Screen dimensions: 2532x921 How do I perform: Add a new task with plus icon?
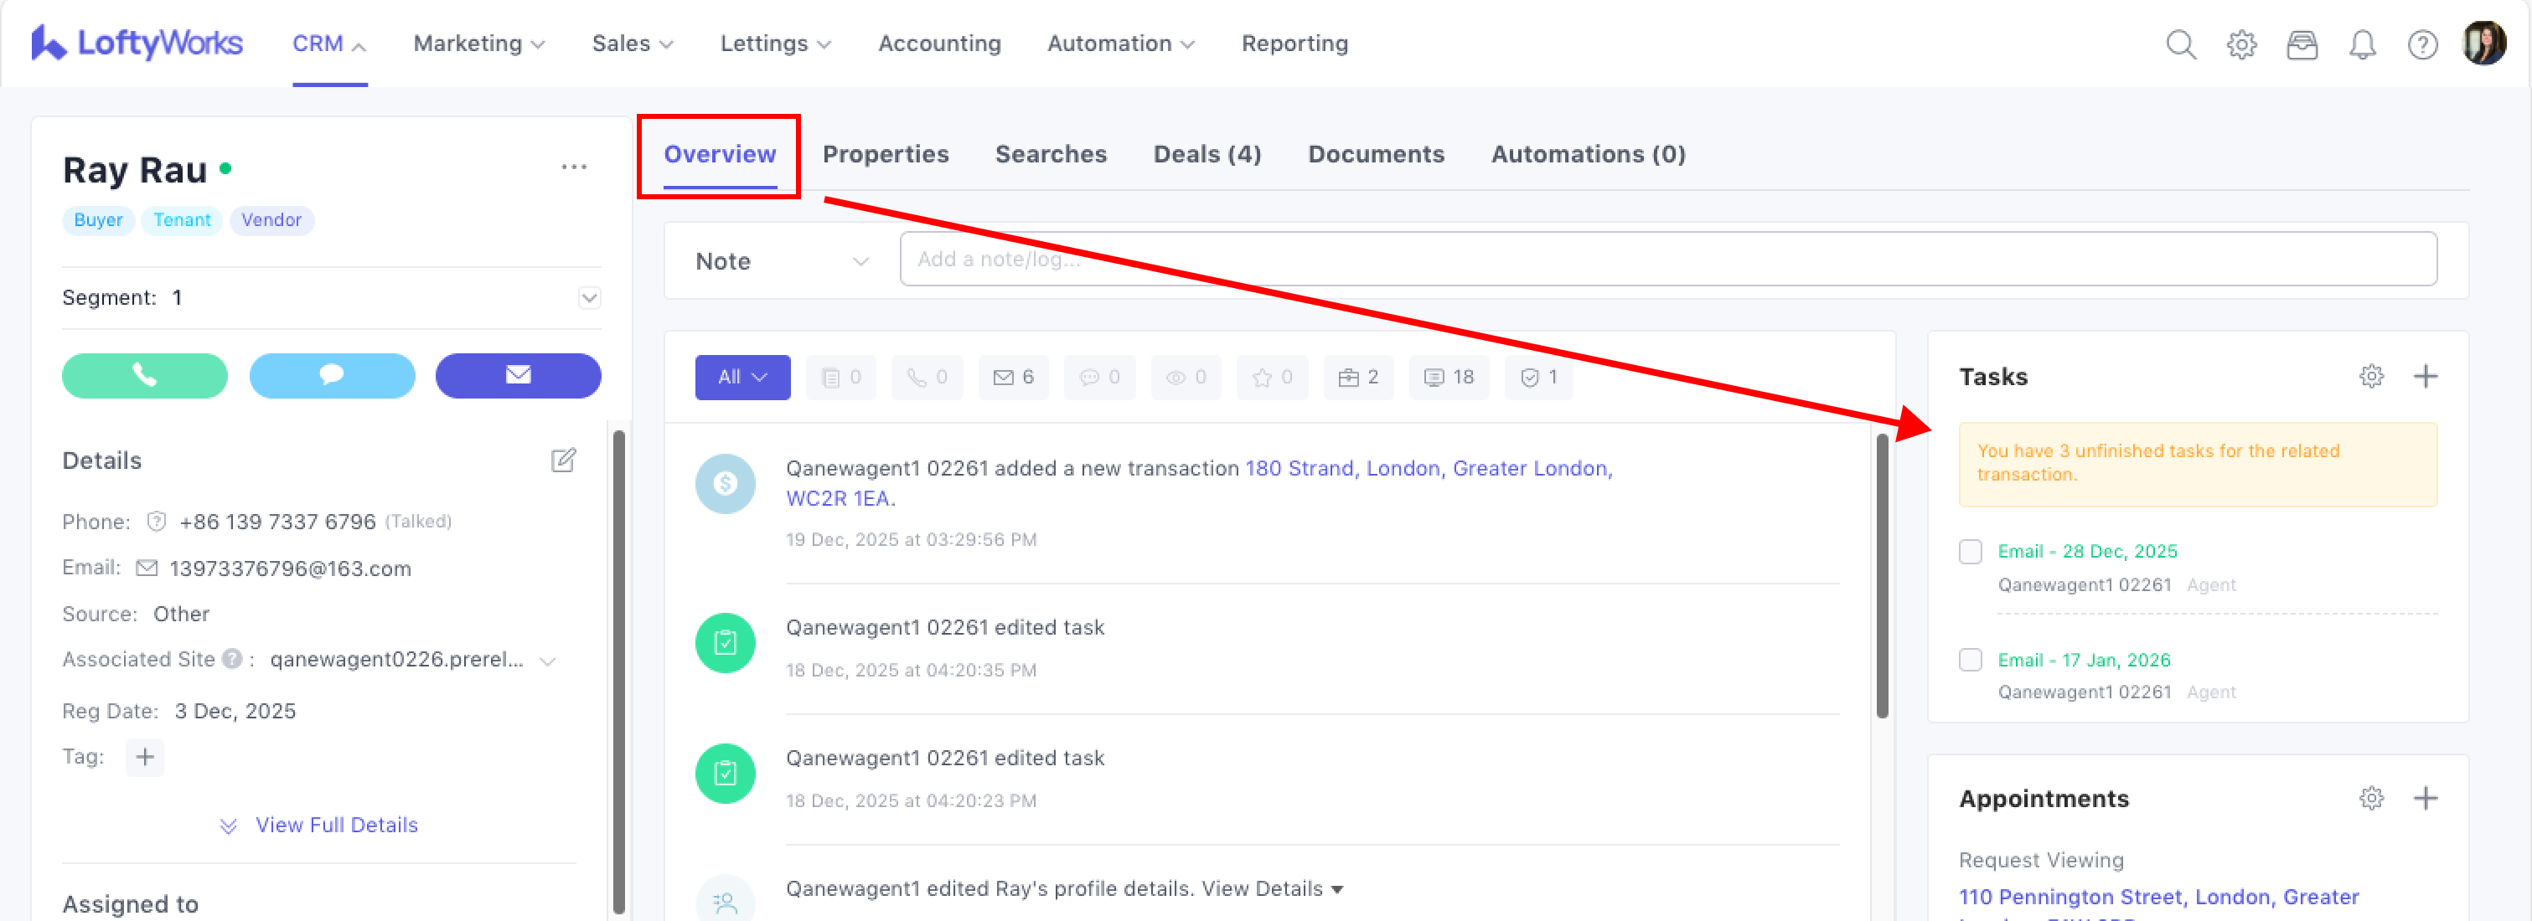[x=2425, y=376]
